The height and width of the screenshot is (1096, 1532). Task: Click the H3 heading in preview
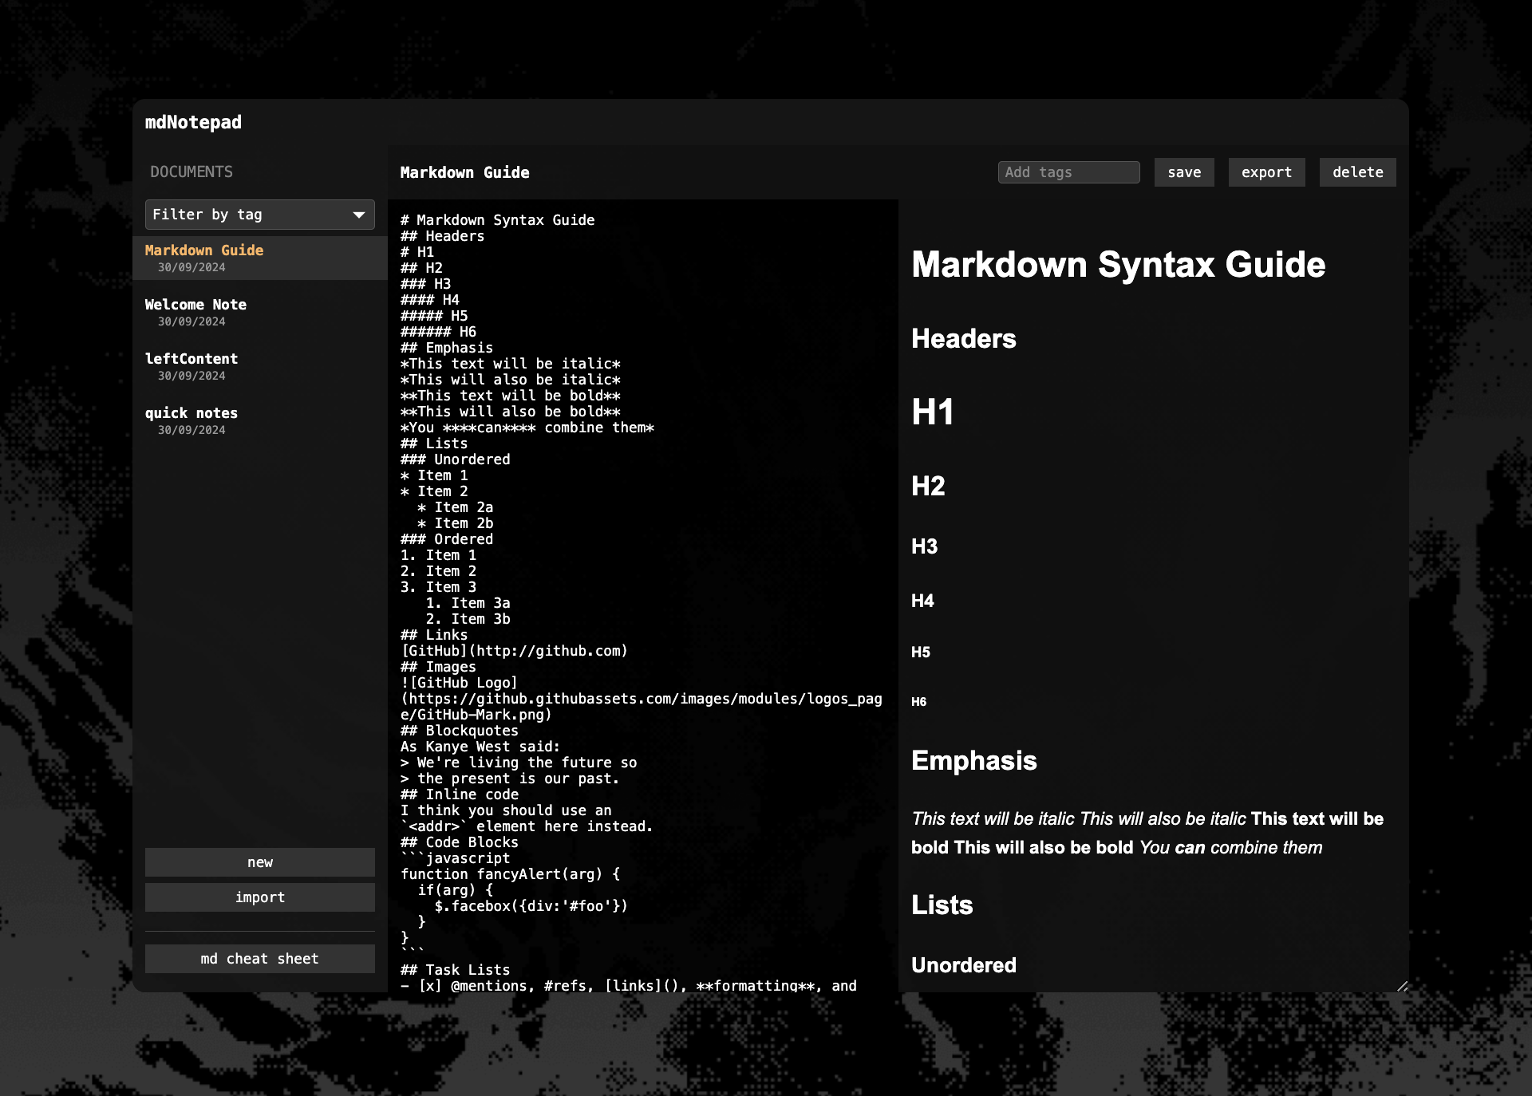[x=925, y=546]
